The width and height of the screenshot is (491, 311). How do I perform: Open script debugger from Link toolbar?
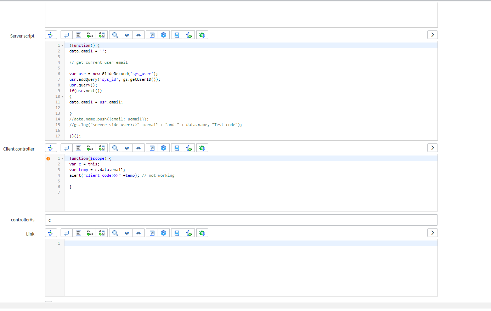pyautogui.click(x=202, y=233)
